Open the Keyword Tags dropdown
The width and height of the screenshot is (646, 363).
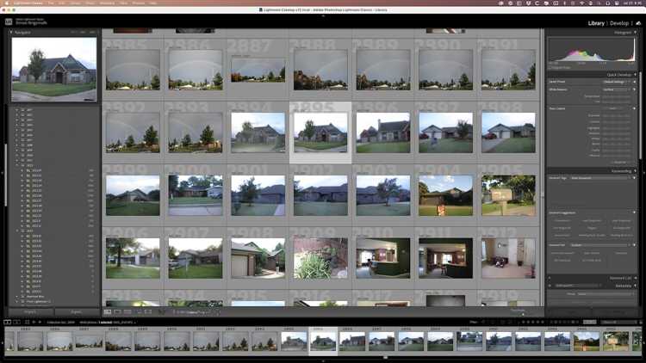click(599, 178)
